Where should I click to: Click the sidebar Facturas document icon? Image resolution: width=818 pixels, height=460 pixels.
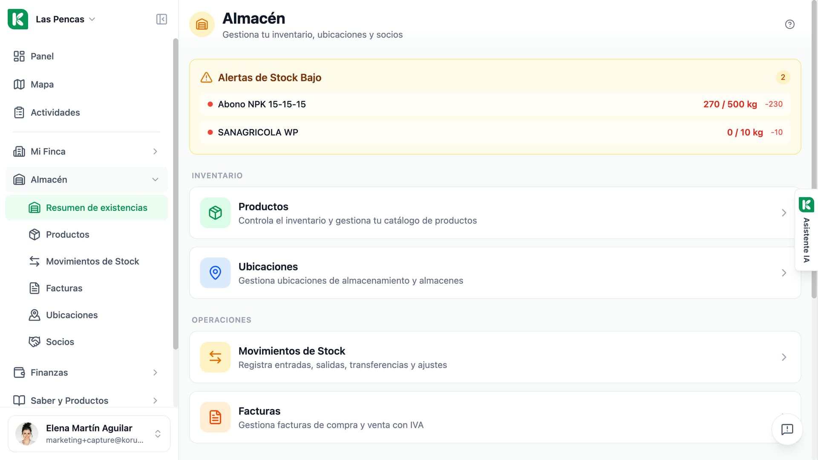(x=35, y=288)
